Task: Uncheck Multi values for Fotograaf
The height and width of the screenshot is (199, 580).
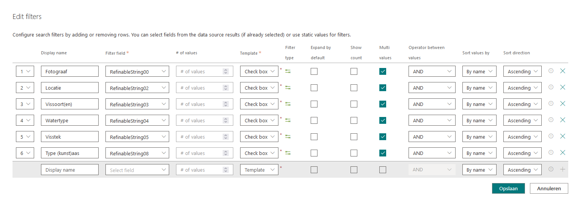Action: point(383,71)
